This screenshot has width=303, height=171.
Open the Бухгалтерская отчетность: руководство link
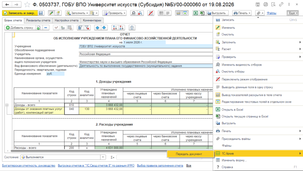coord(29,166)
